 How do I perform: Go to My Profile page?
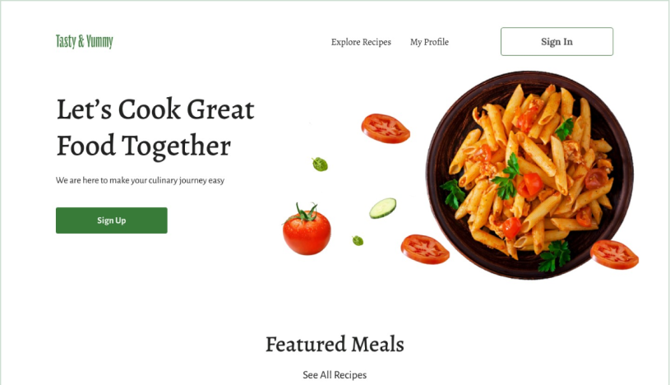[x=429, y=42]
